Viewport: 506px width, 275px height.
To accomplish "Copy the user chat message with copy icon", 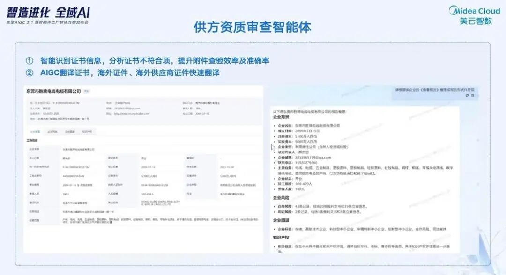I will click(x=467, y=95).
